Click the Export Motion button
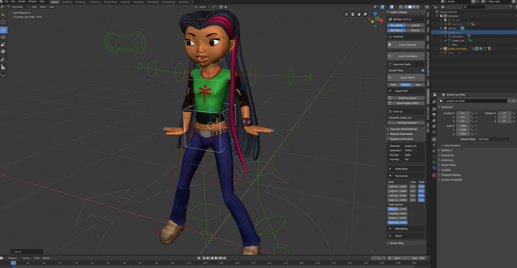The width and height of the screenshot is (517, 268). [x=406, y=77]
